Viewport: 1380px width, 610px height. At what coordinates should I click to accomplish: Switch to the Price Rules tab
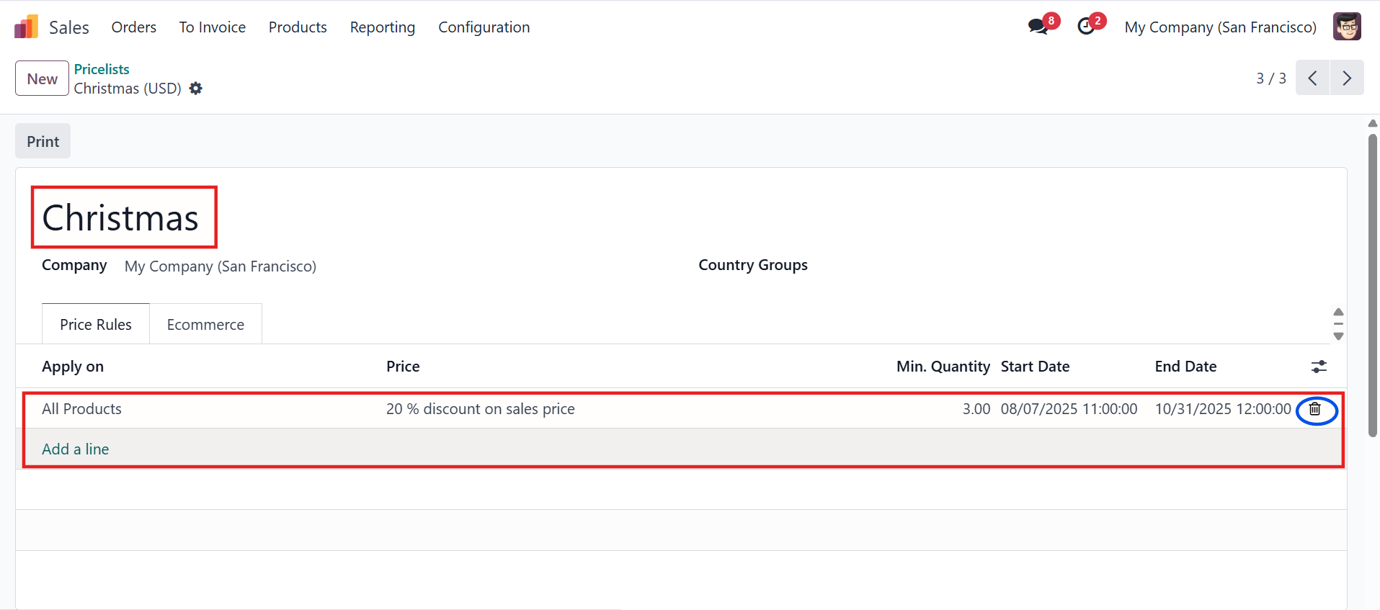pyautogui.click(x=96, y=324)
